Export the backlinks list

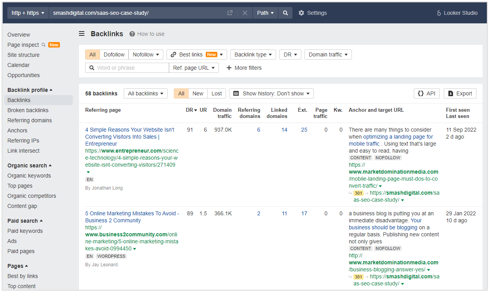click(x=460, y=93)
